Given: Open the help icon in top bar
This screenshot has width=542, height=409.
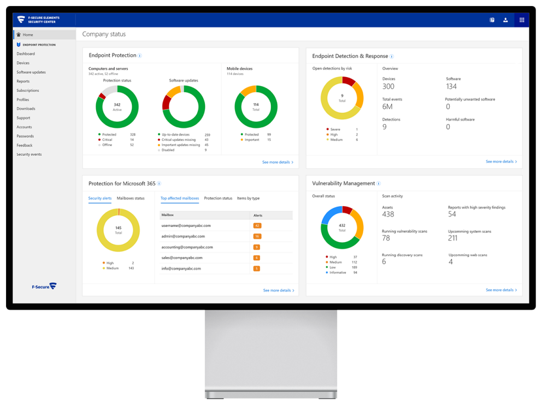Looking at the screenshot, I should (492, 20).
